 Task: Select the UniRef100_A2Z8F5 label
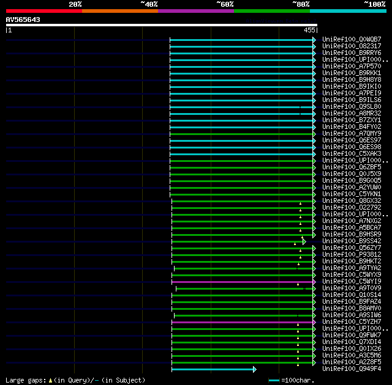pos(352,362)
